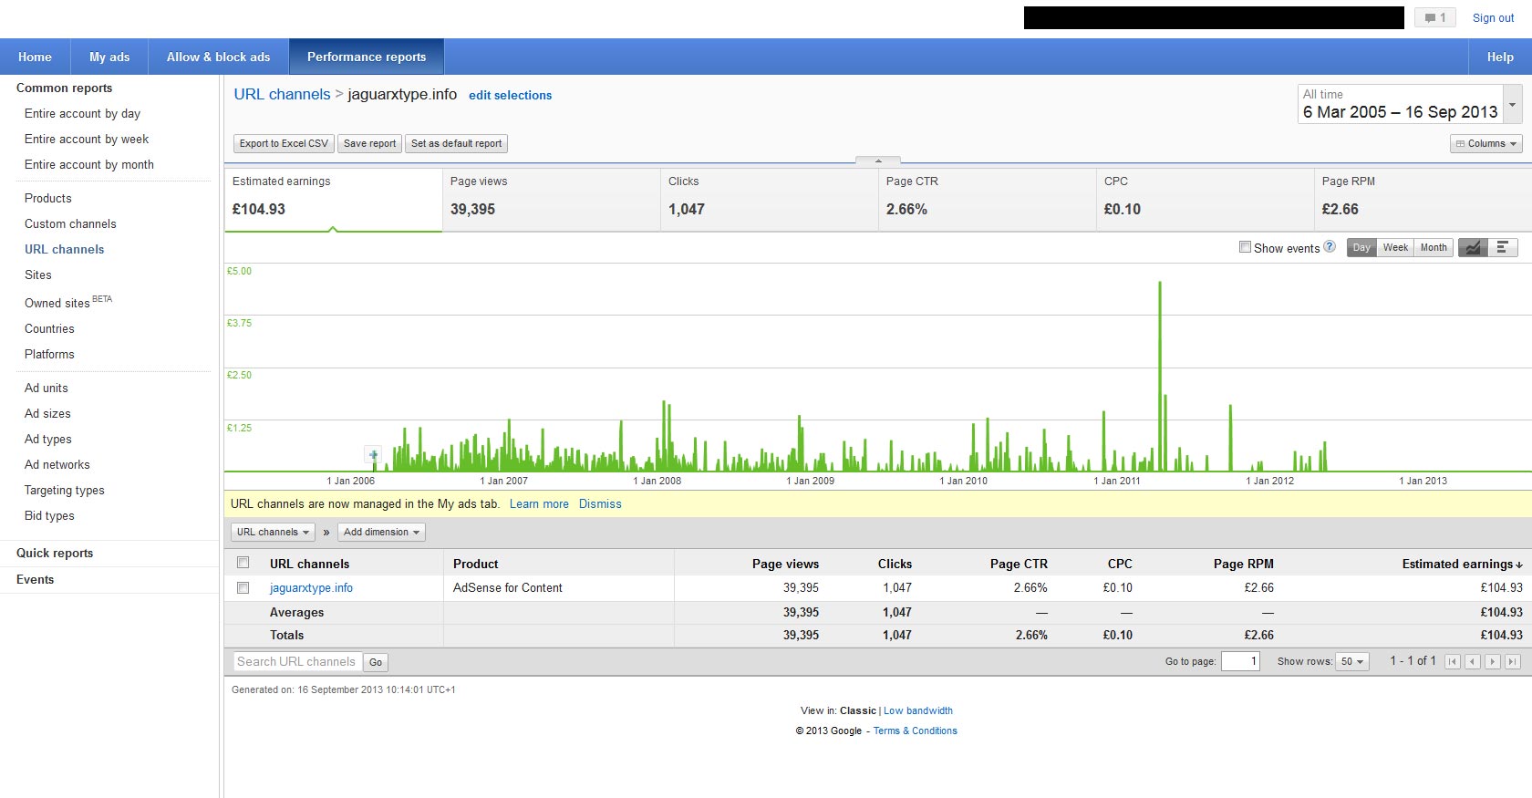Image resolution: width=1532 pixels, height=798 pixels.
Task: Open the My ads tab
Action: point(109,57)
